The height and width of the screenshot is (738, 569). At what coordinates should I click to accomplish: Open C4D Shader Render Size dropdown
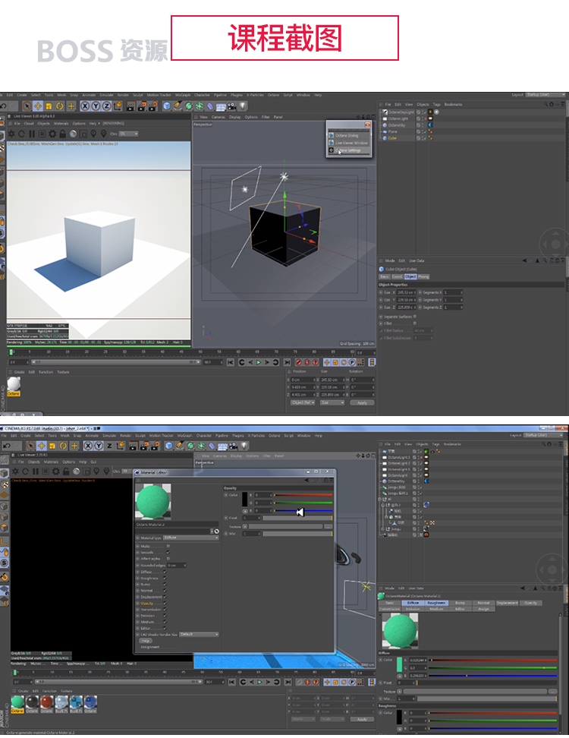click(199, 635)
